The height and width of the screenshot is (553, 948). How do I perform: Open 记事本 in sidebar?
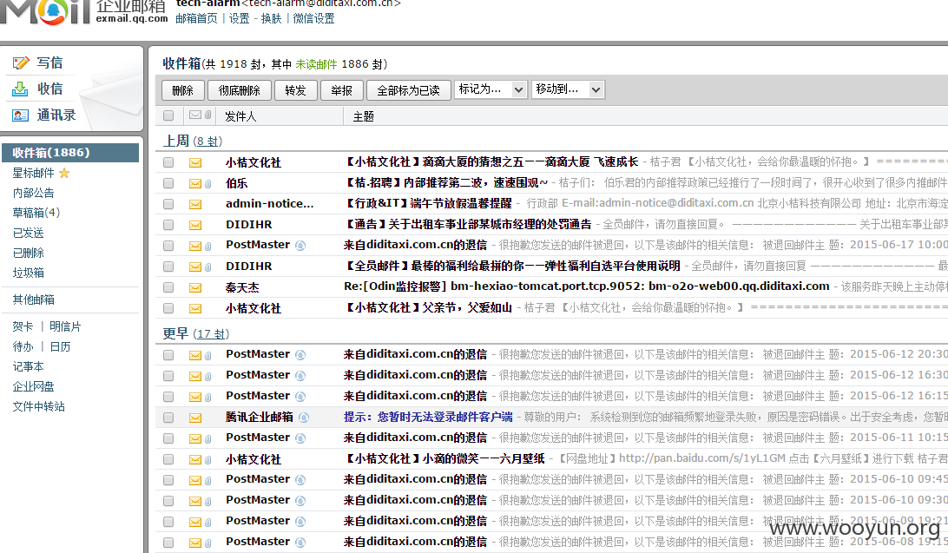tap(28, 367)
